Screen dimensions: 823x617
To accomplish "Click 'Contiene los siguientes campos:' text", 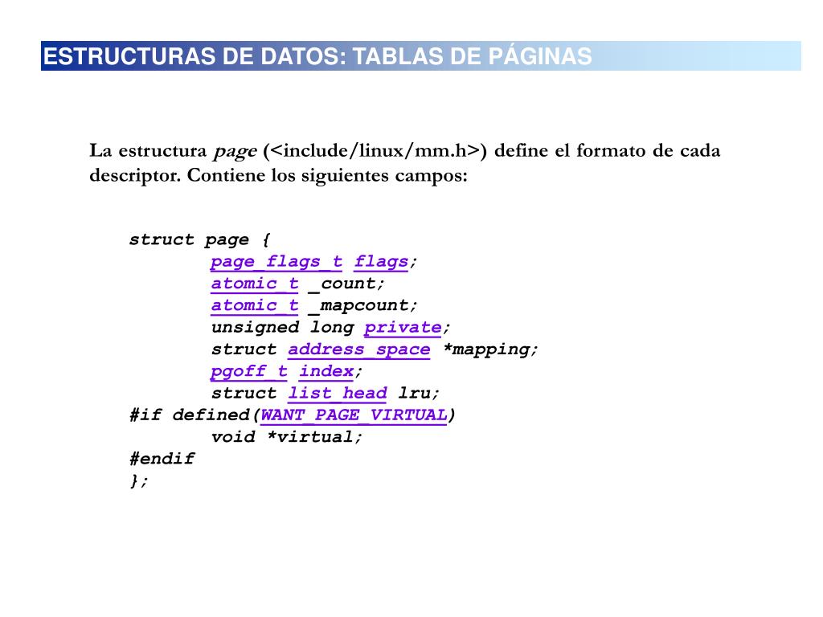I will (x=327, y=176).
